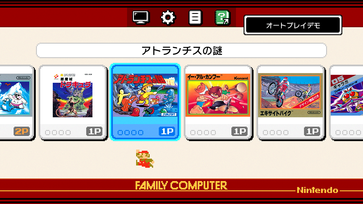Open the gear options icon
The height and width of the screenshot is (204, 363).
coord(168,18)
